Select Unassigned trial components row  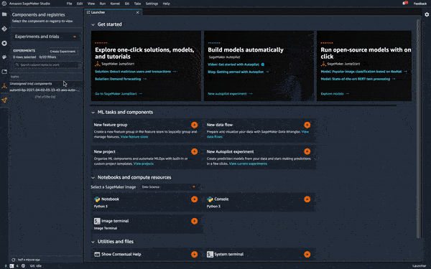(46, 84)
